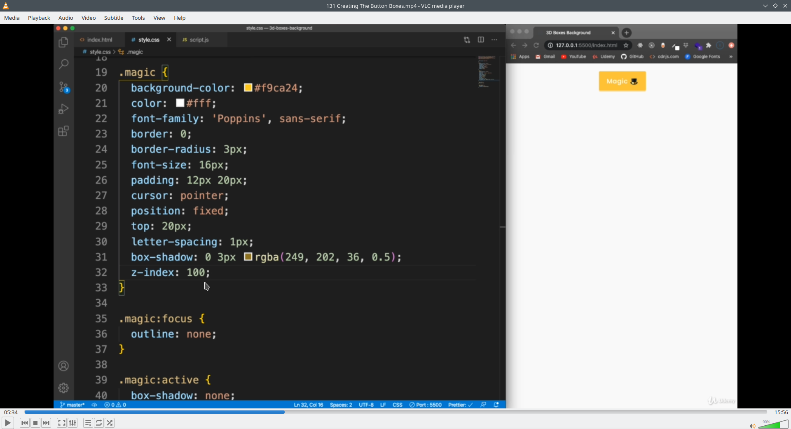791x429 pixels.
Task: Show extended settings in VLC
Action: point(73,423)
